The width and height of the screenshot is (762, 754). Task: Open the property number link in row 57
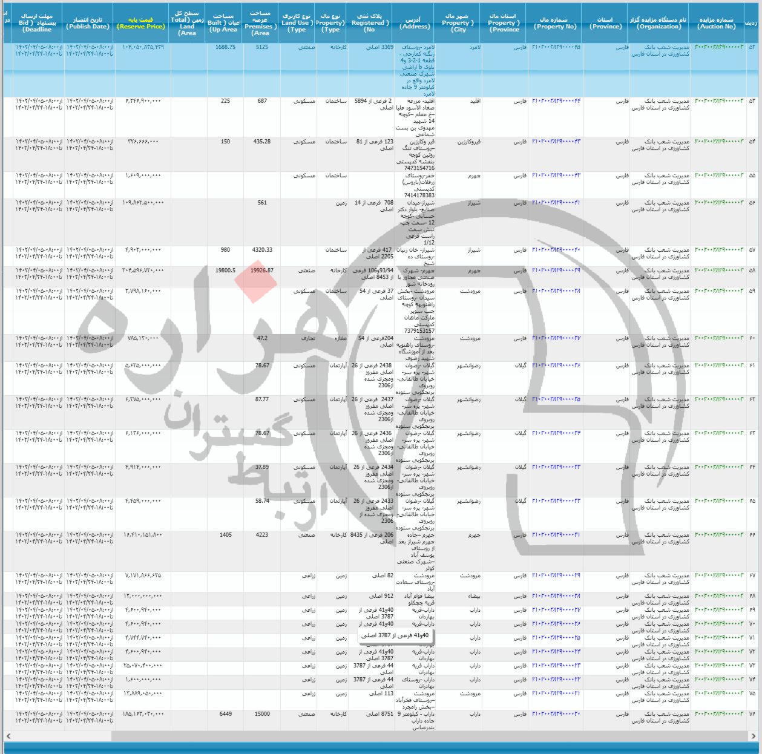point(556,250)
